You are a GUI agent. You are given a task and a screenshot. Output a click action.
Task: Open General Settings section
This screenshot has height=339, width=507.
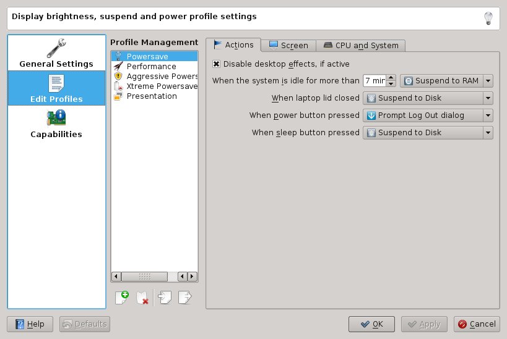point(56,53)
